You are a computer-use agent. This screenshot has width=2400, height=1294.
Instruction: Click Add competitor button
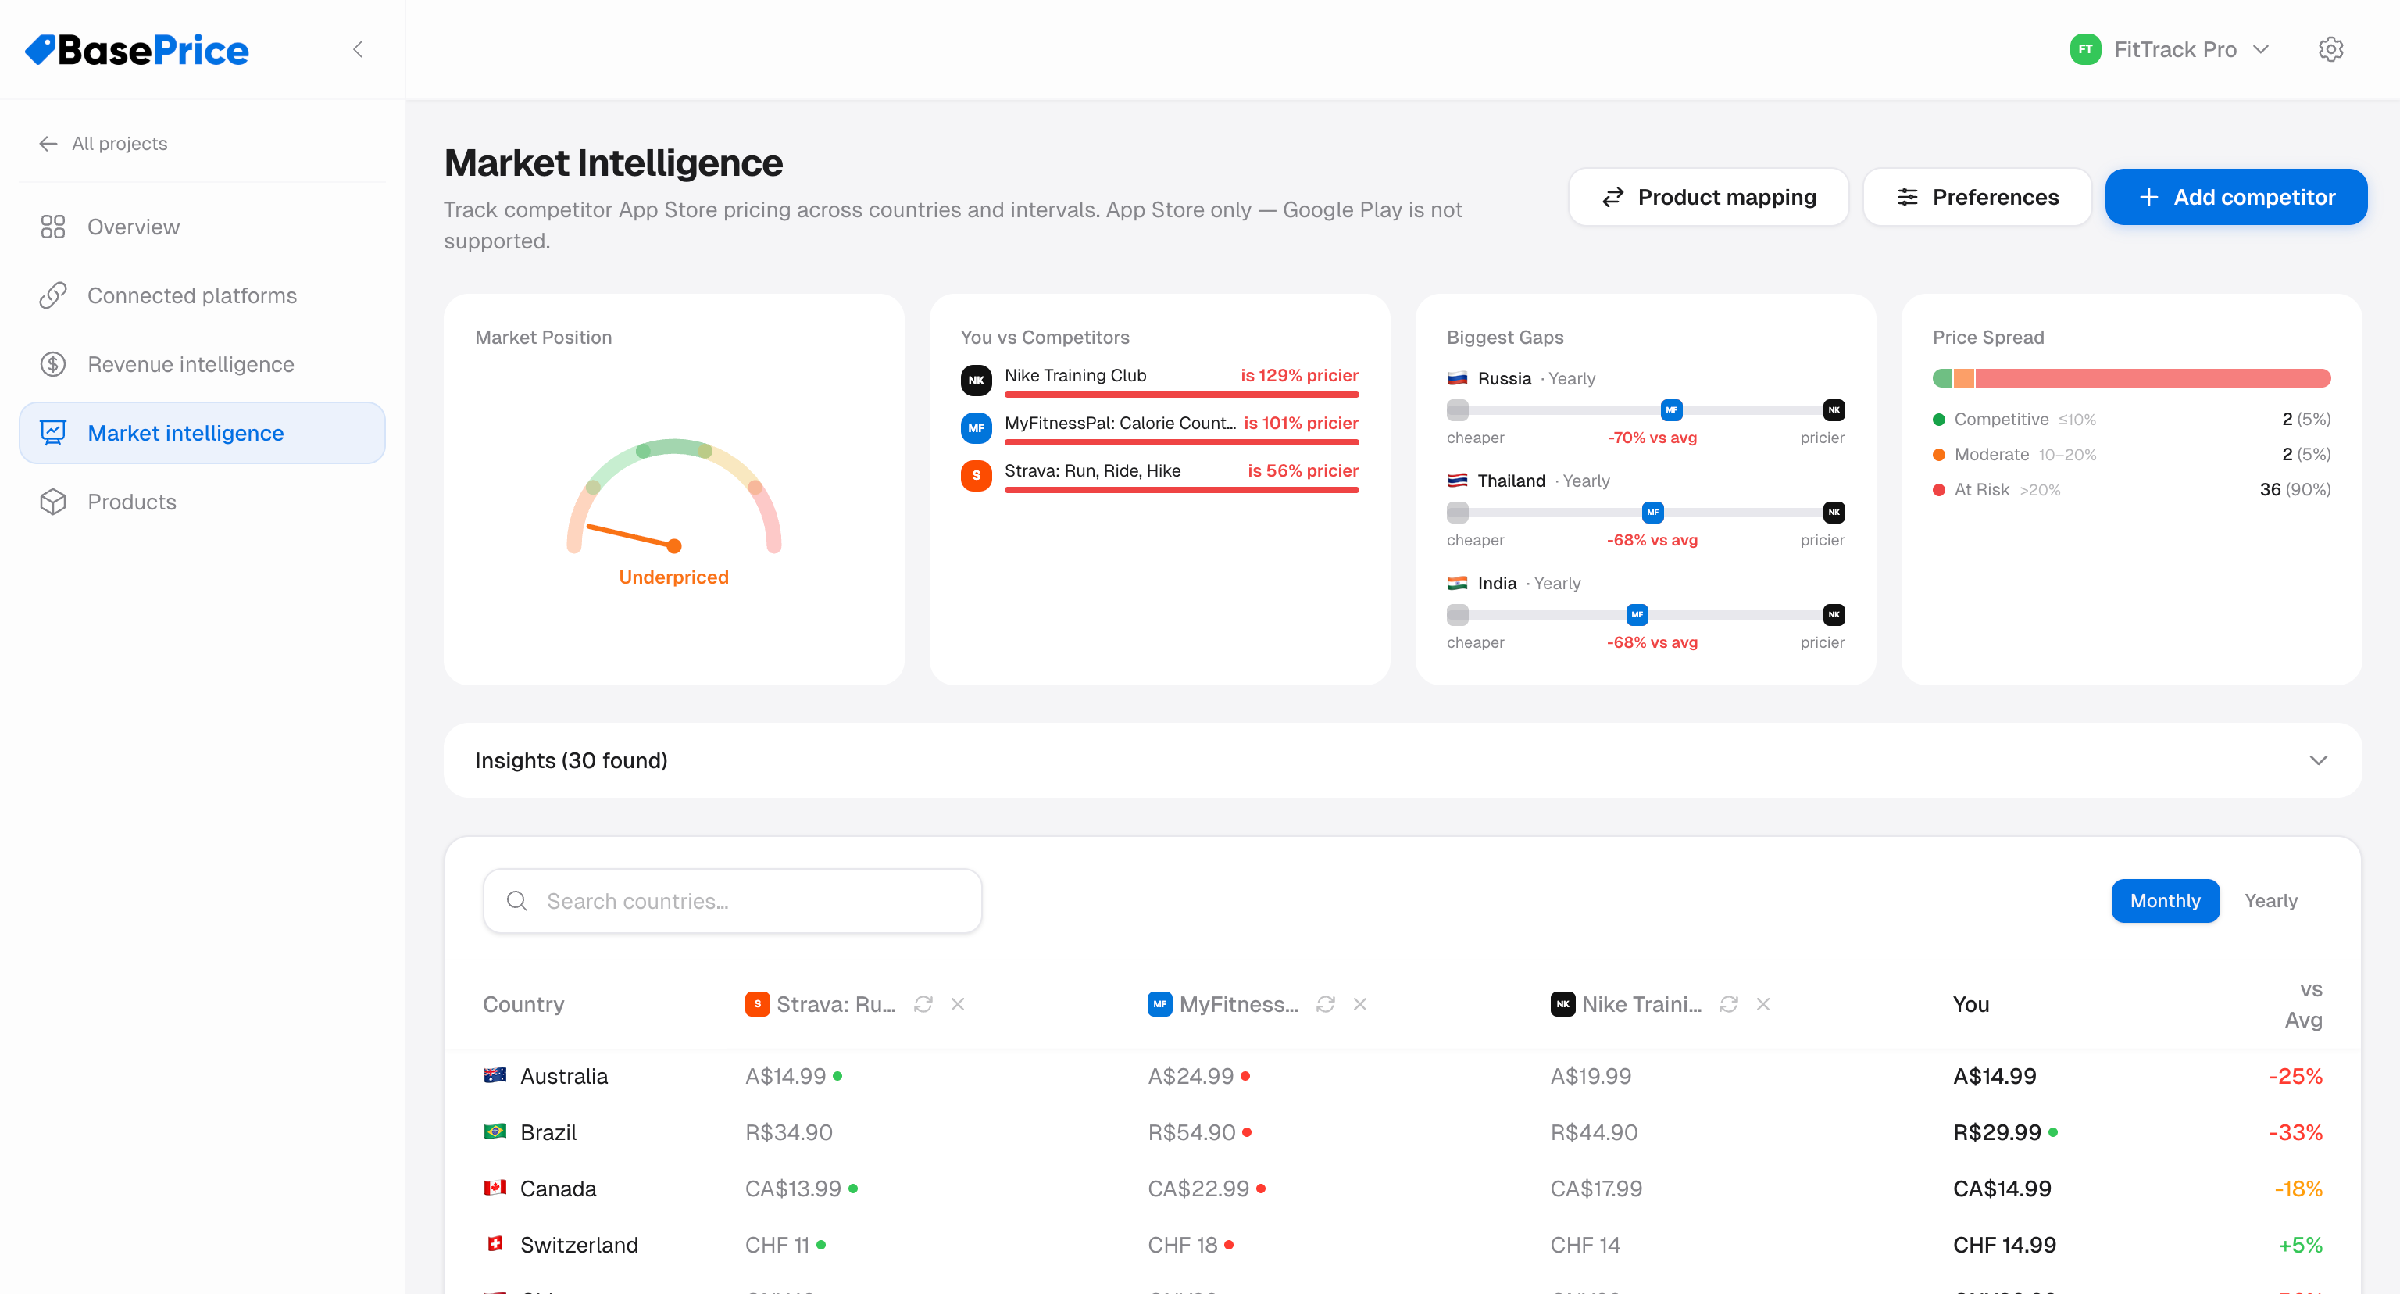[2236, 197]
